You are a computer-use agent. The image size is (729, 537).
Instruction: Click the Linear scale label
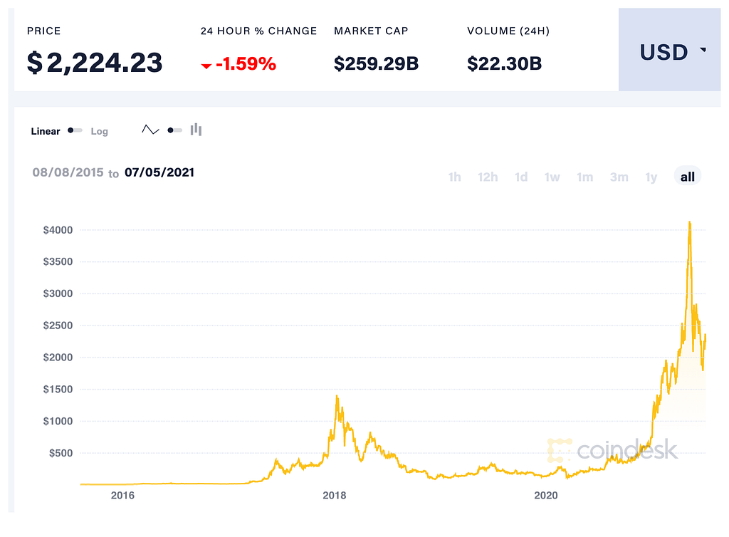click(46, 131)
